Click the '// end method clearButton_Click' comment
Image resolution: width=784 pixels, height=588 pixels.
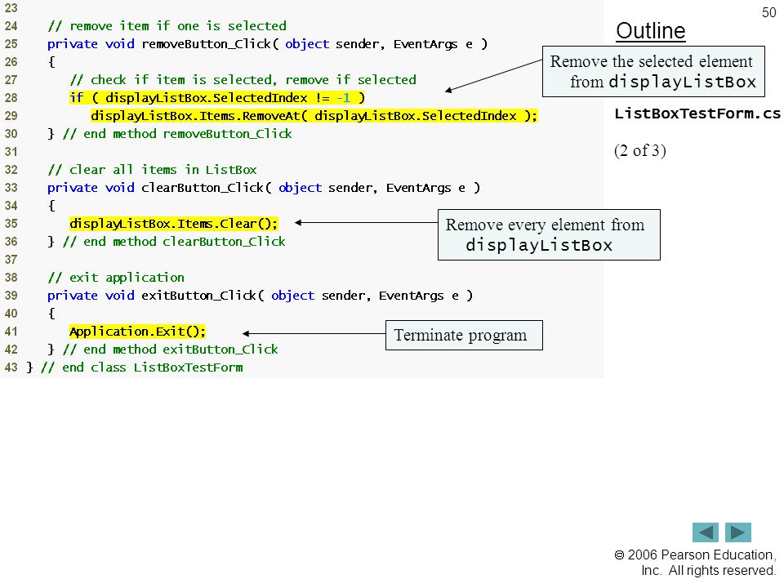tap(174, 242)
